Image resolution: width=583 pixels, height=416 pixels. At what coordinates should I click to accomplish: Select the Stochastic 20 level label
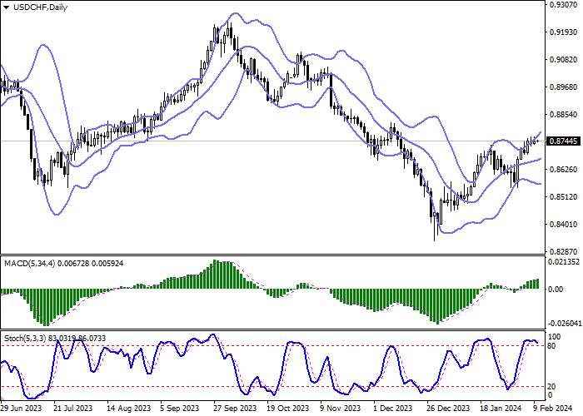click(x=552, y=387)
